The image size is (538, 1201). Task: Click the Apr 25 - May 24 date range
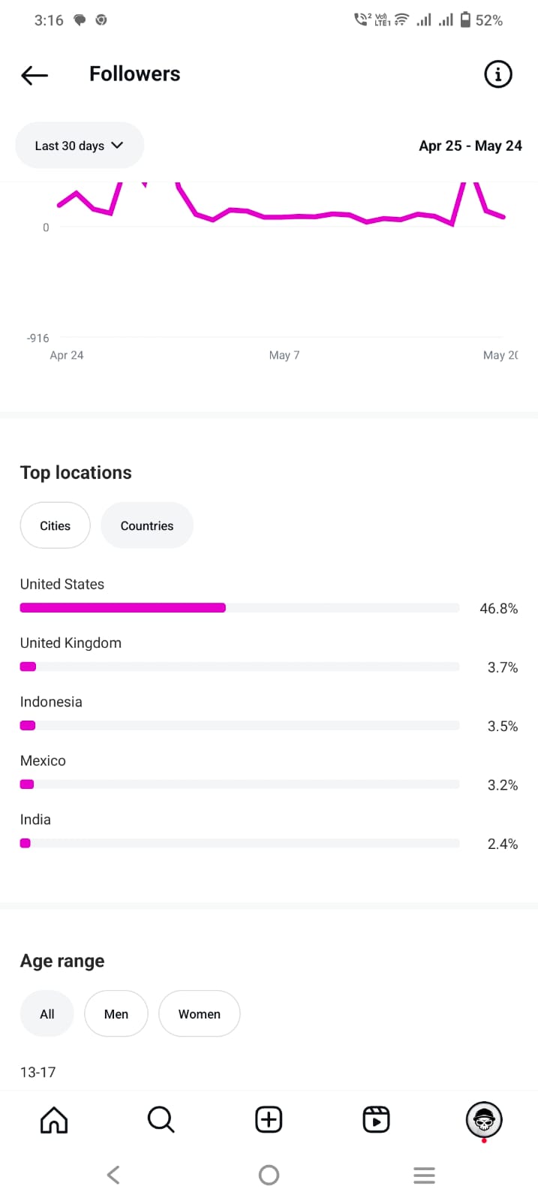(x=470, y=146)
